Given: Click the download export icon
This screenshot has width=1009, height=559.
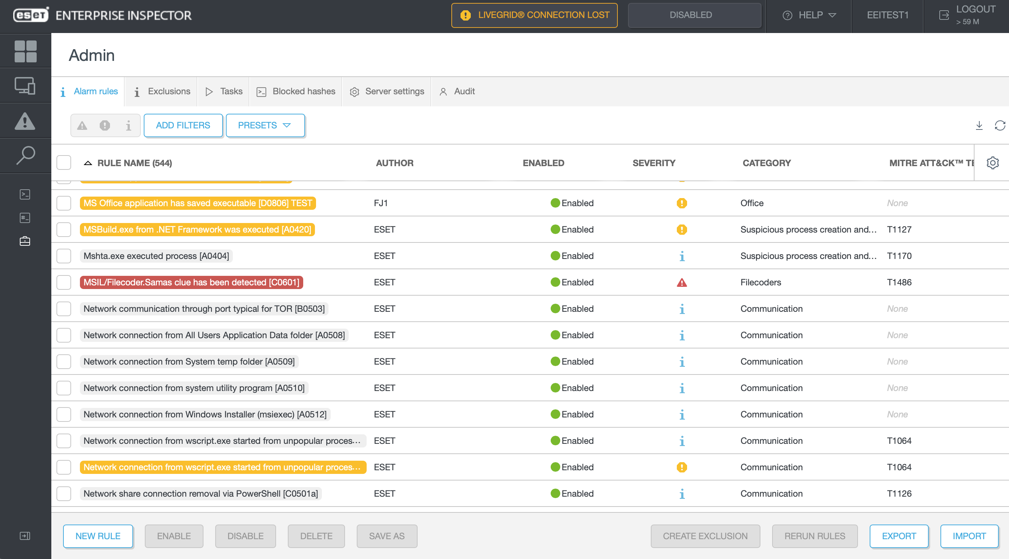Looking at the screenshot, I should pos(979,125).
